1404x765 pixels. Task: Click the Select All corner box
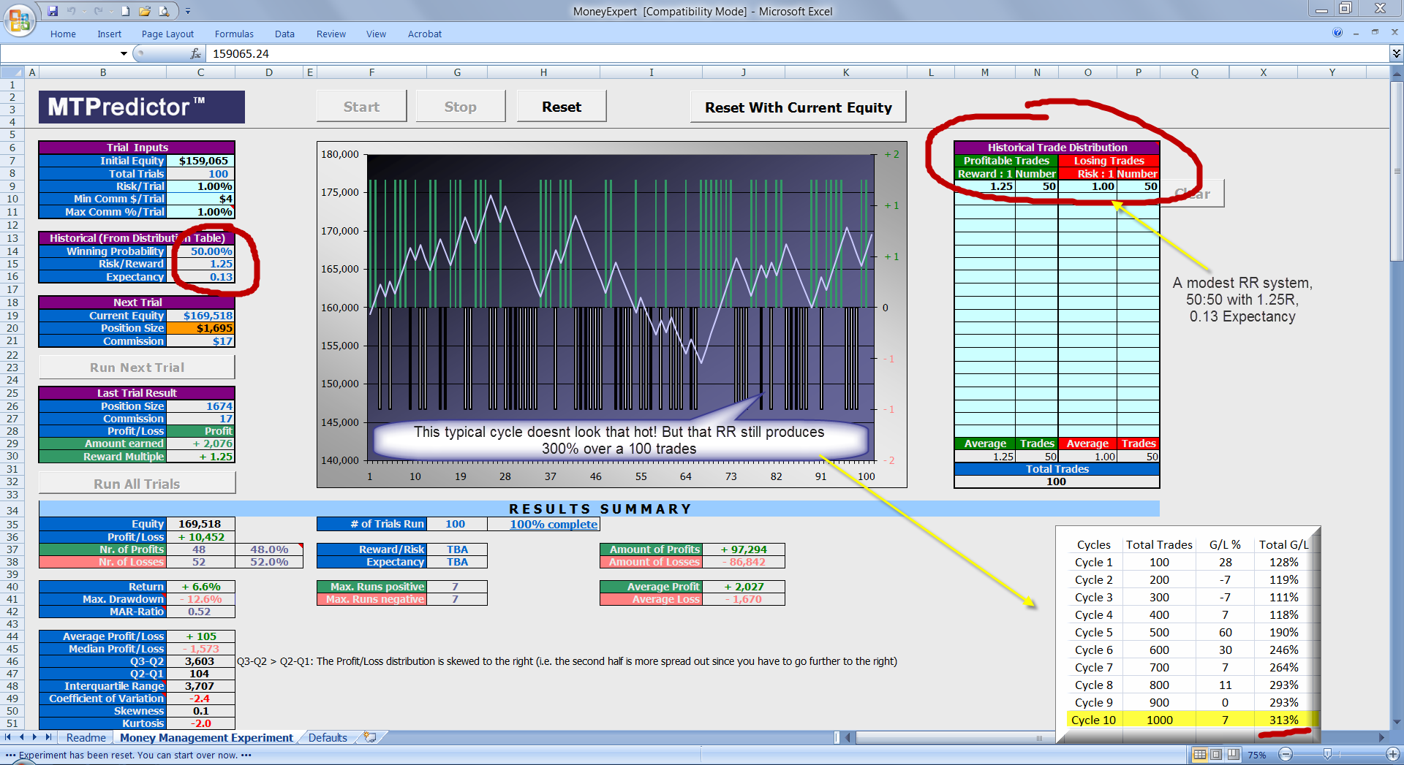point(12,72)
